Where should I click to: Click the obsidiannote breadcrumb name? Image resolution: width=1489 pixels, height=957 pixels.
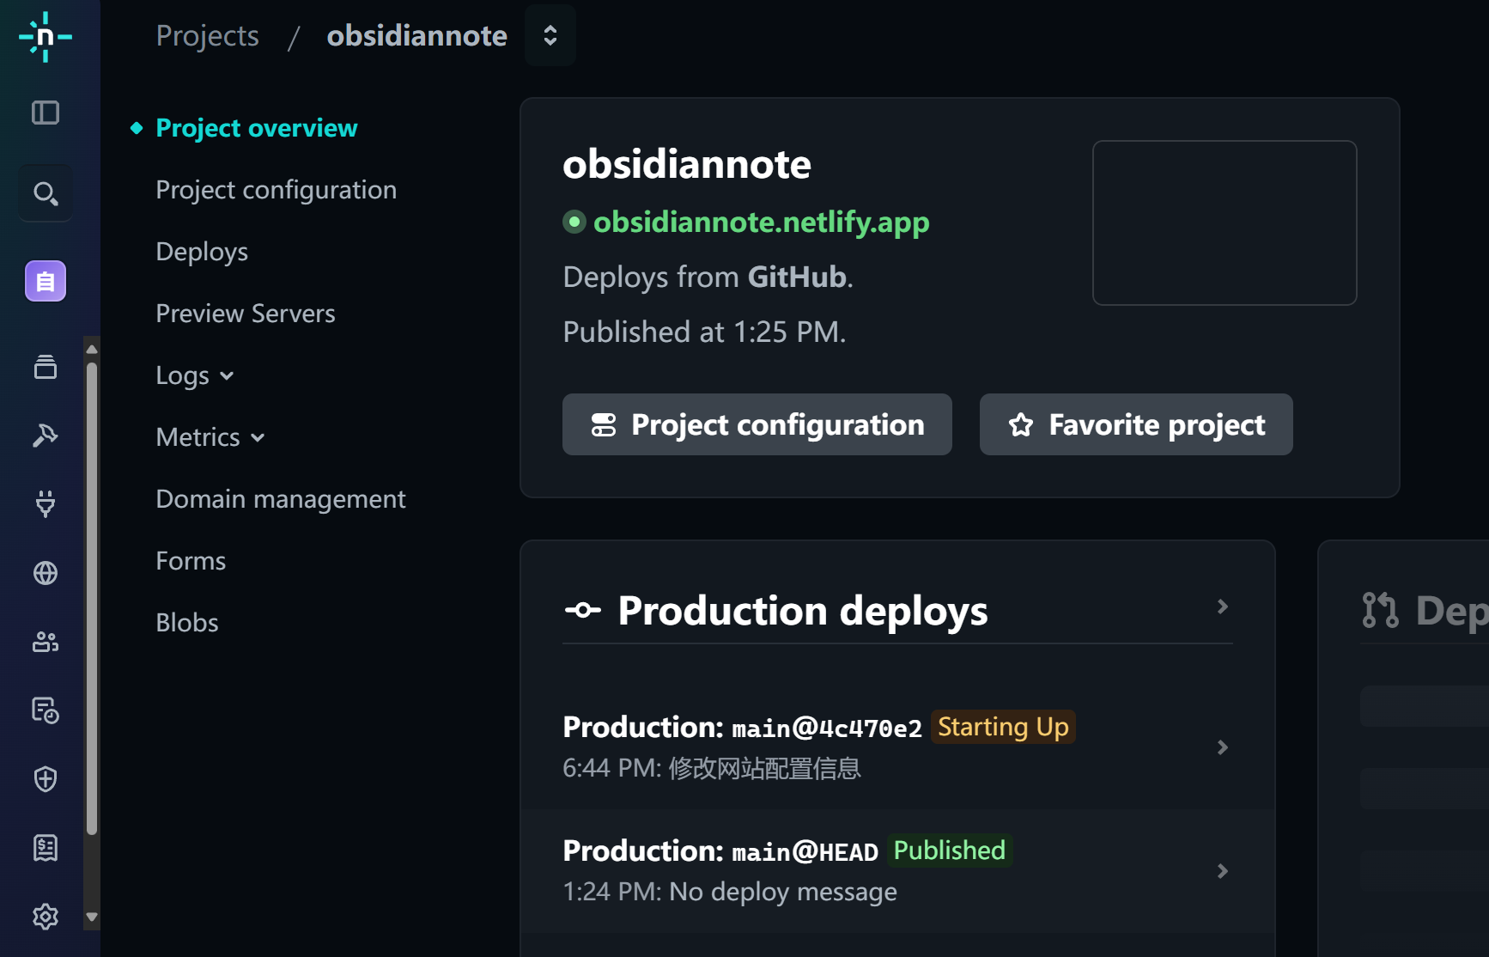pos(417,35)
